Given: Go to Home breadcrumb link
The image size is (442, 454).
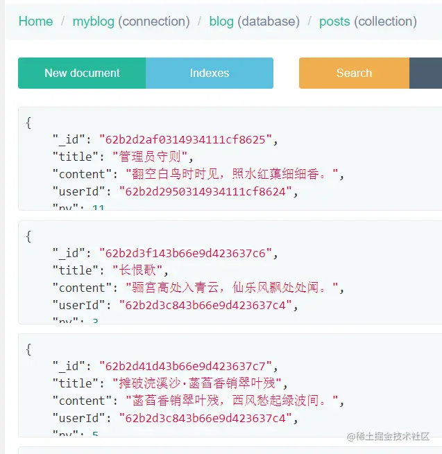Looking at the screenshot, I should pos(35,21).
